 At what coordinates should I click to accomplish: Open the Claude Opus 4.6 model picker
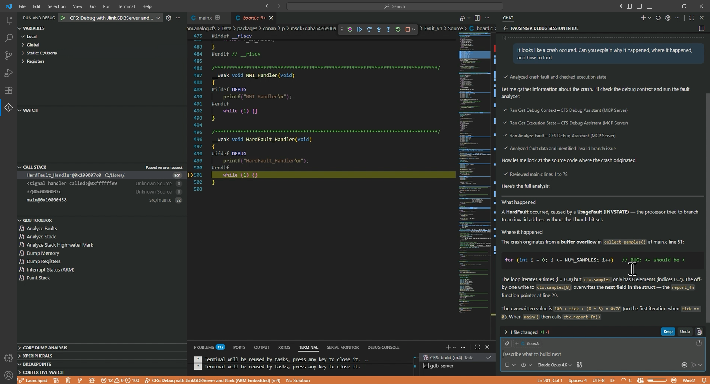[554, 365]
